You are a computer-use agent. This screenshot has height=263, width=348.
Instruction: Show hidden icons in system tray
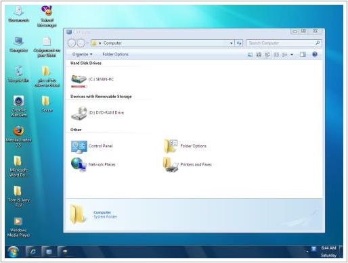click(307, 252)
